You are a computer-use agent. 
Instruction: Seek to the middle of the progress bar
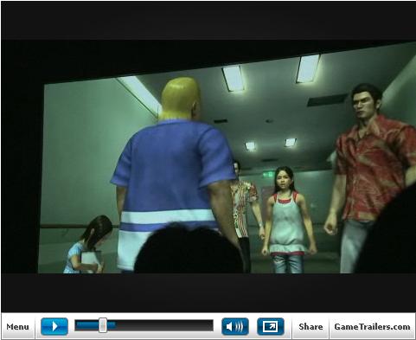click(x=144, y=325)
